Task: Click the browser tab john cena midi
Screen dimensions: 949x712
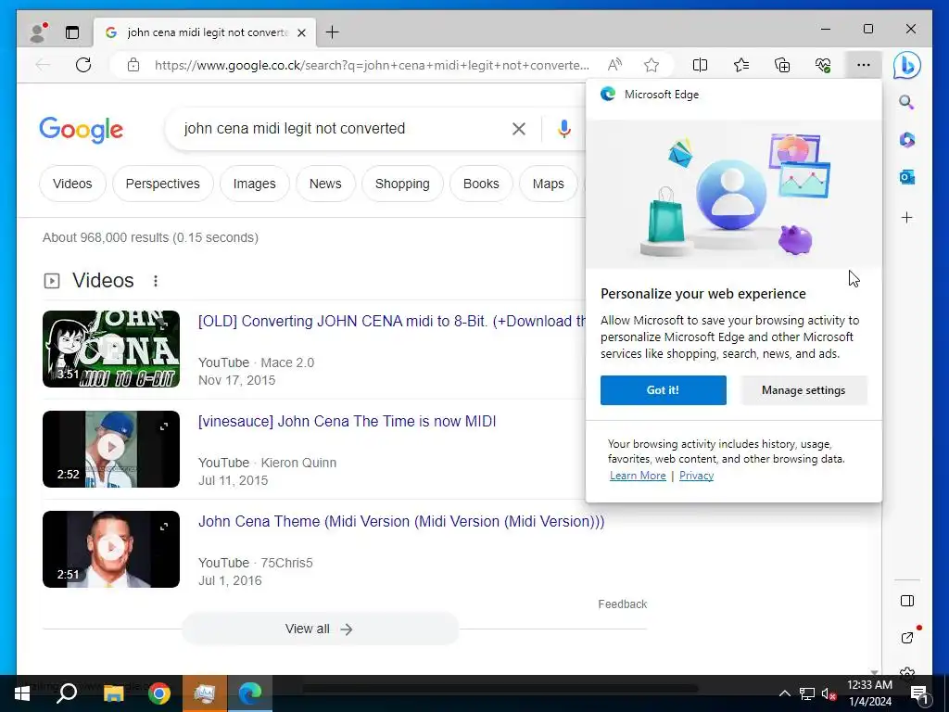Action: tap(205, 32)
